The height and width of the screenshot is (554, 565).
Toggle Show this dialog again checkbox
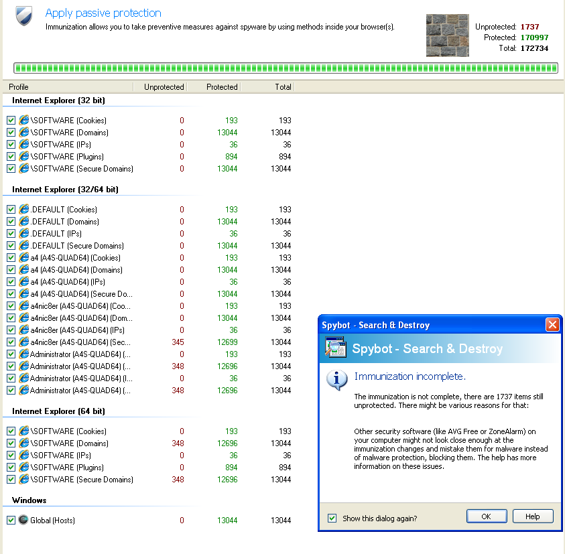[332, 518]
